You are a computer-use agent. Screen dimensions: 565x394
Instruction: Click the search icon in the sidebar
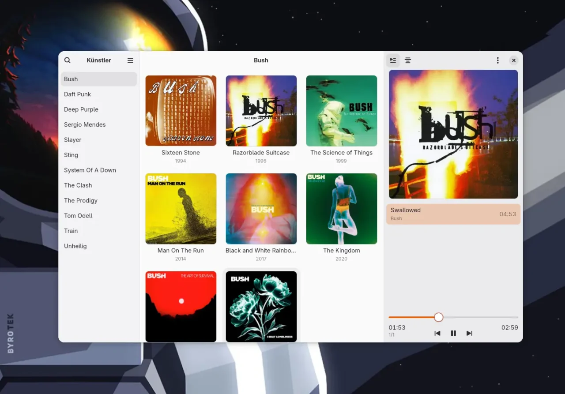pos(68,60)
